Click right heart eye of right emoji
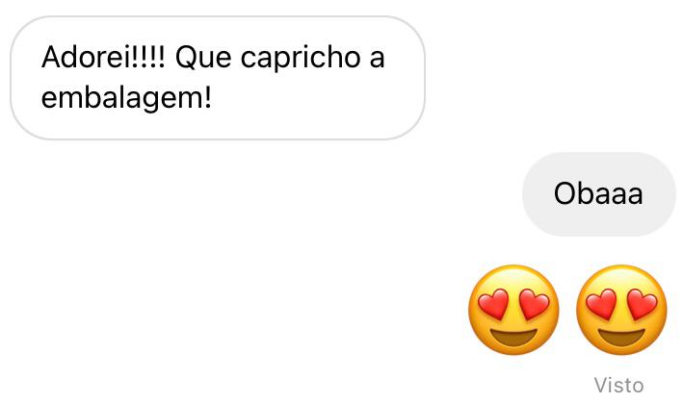This screenshot has width=683, height=403. [642, 303]
